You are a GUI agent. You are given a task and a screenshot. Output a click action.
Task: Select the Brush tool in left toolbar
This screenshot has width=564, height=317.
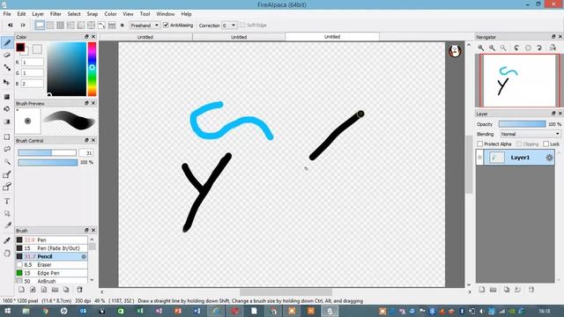tap(7, 43)
